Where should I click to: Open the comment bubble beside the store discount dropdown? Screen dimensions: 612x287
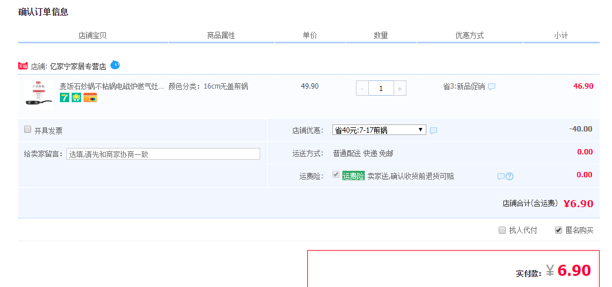(x=433, y=130)
